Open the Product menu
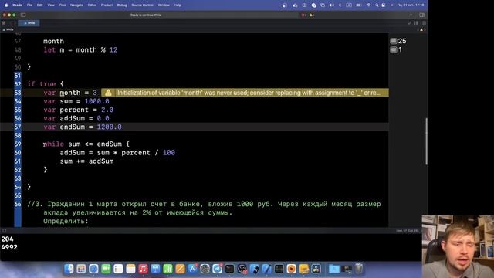Image resolution: width=494 pixels, height=278 pixels. 107,5
